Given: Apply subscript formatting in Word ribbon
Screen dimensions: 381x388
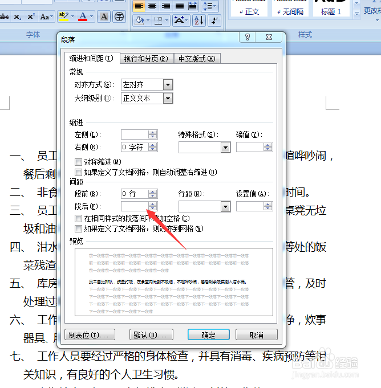Looking at the screenshot, I should [x=18, y=17].
